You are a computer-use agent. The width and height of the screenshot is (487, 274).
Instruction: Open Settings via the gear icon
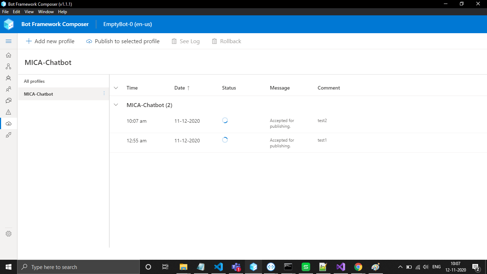pos(9,233)
